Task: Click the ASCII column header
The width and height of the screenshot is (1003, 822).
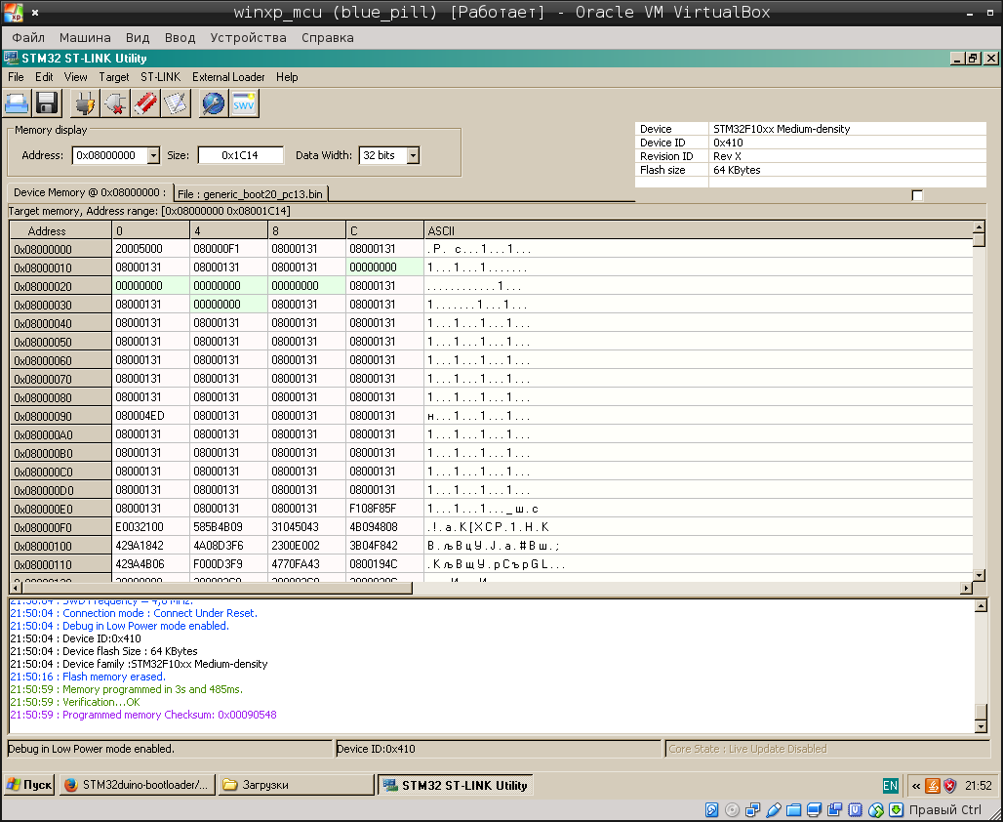Action: click(x=698, y=230)
